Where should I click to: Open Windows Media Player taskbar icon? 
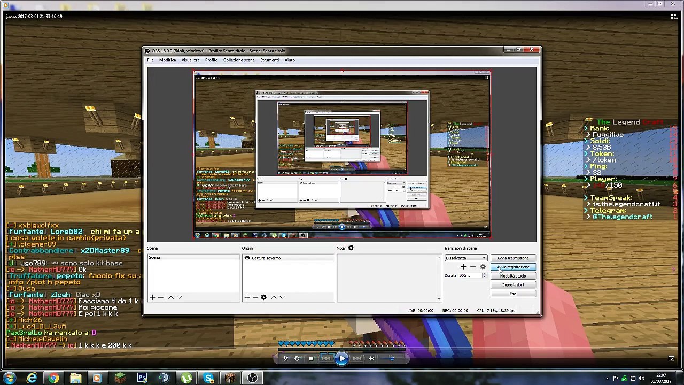pyautogui.click(x=98, y=379)
